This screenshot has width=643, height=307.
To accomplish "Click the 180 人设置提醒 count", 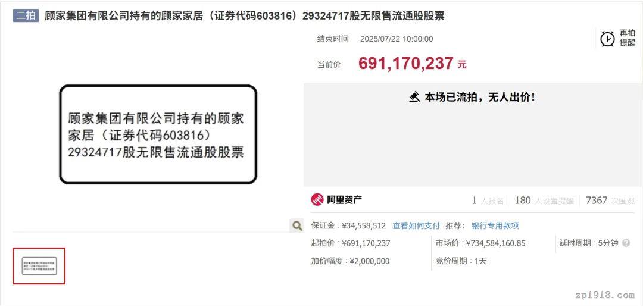I will [x=544, y=201].
